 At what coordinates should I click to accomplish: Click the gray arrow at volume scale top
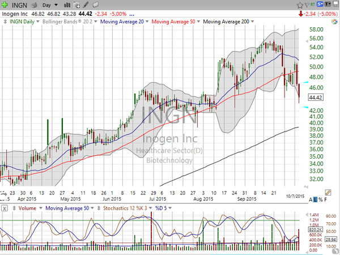pos(307,215)
